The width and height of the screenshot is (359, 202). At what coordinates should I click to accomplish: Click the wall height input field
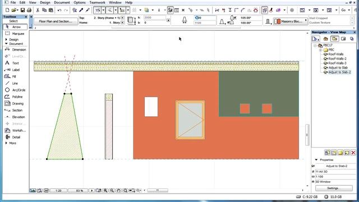[155, 17]
